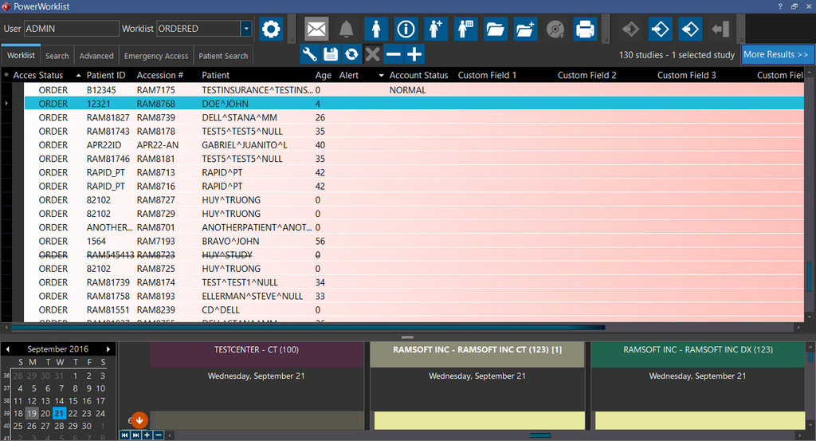Switch to the Emergency Access tab
This screenshot has height=441, width=816.
[x=156, y=56]
